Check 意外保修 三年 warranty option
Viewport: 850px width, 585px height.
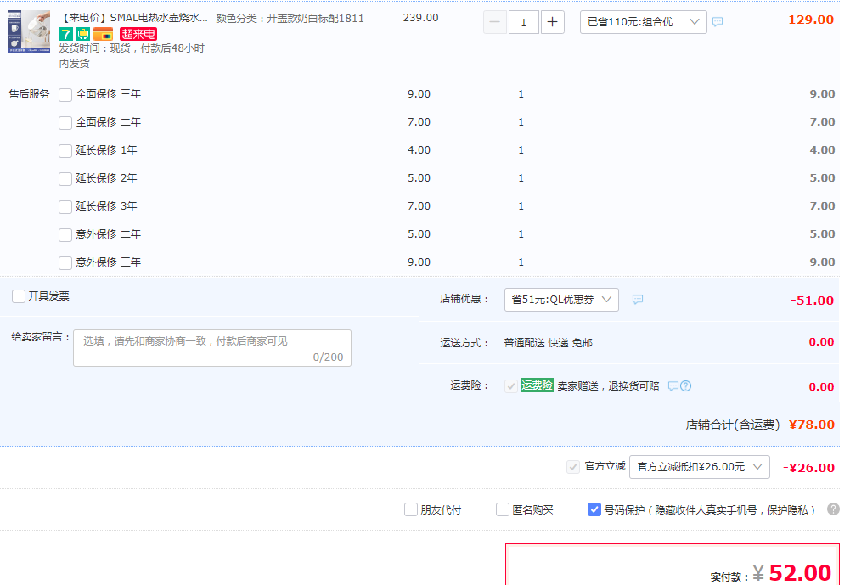click(x=65, y=263)
